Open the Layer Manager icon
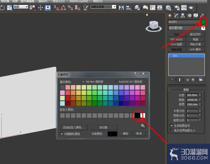Screen dimensions: 210x164 click(137, 7)
